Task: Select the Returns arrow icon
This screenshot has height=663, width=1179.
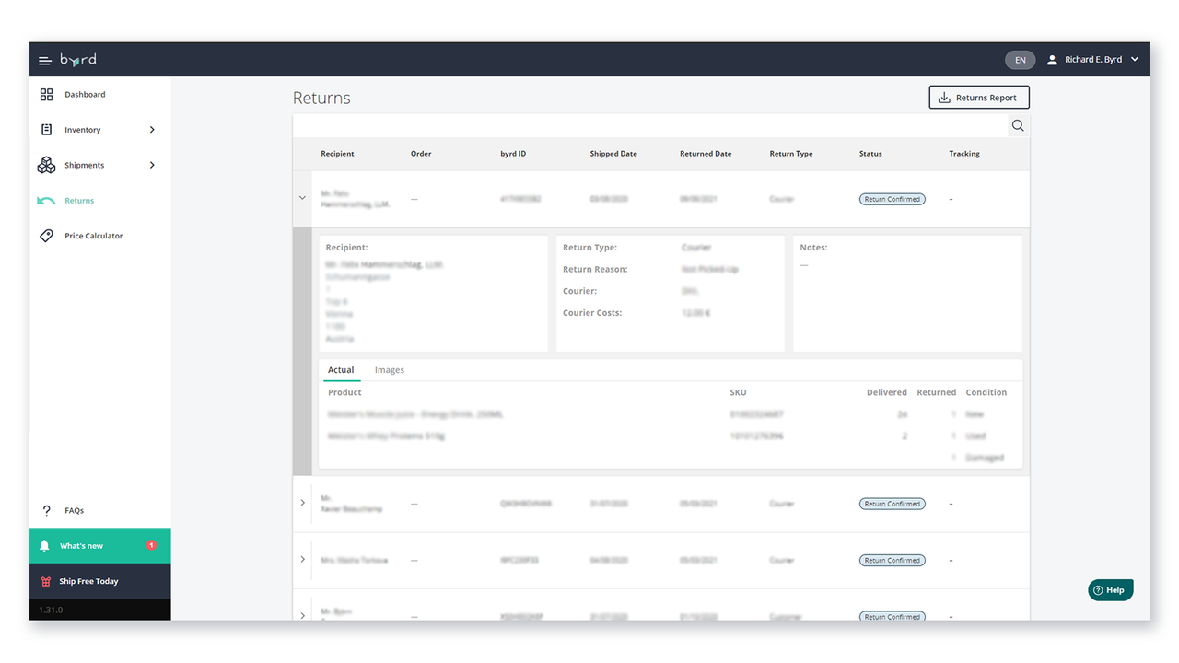Action: [x=47, y=200]
